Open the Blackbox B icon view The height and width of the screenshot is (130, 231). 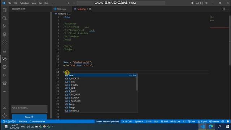[5, 75]
